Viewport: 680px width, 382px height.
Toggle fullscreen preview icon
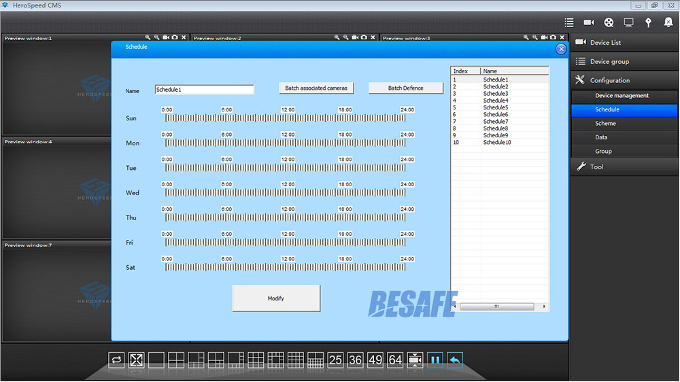coord(136,360)
